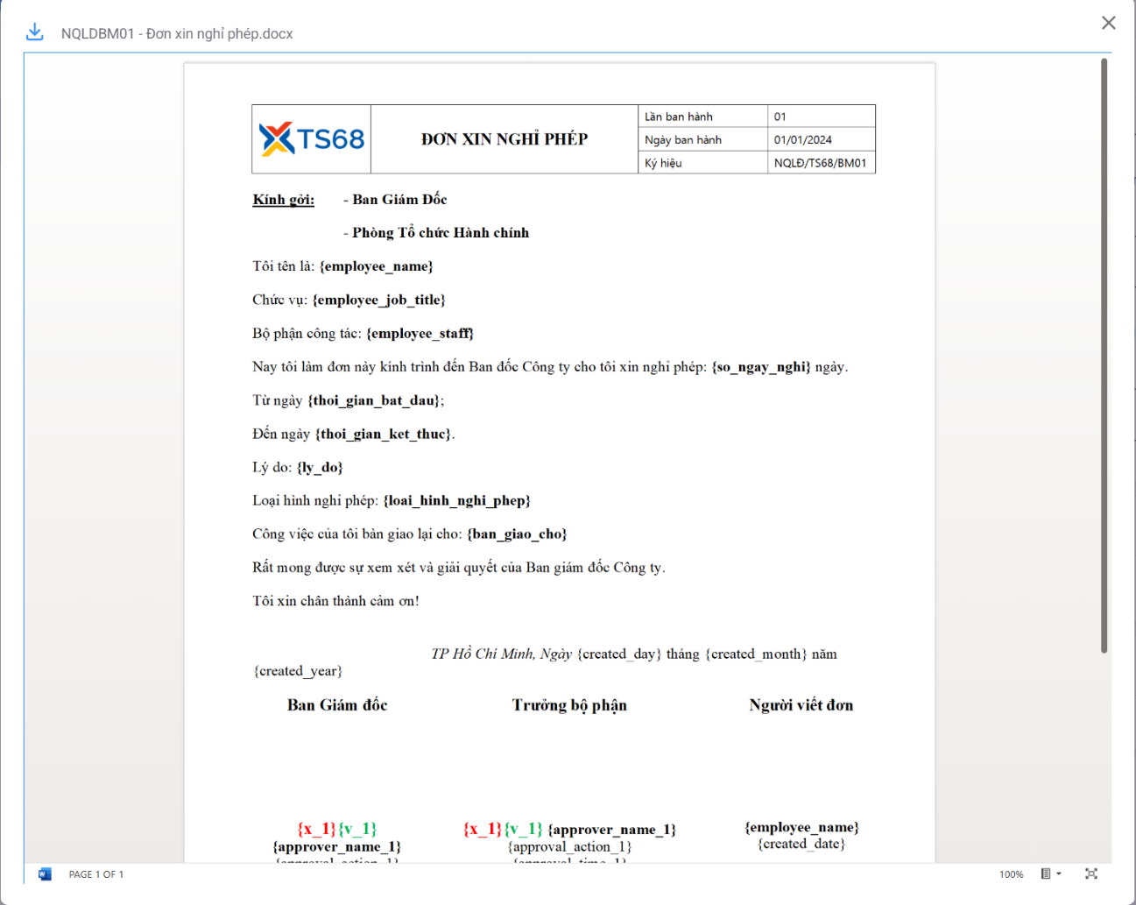Click the {loai_hinh_nghi_phep} placeholder

coord(456,500)
